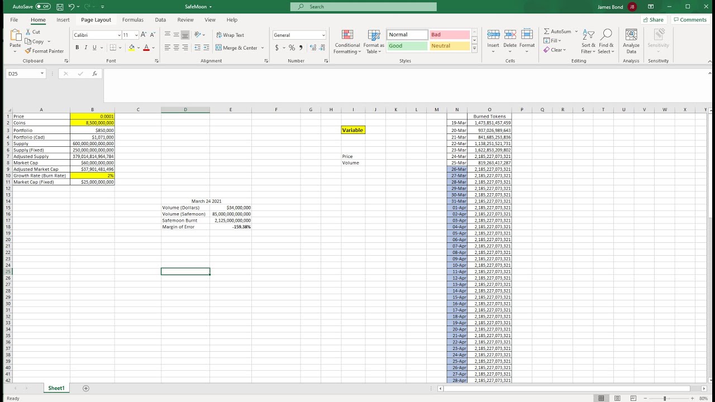This screenshot has width=715, height=402.
Task: Open the number format General dropdown
Action: (323, 35)
